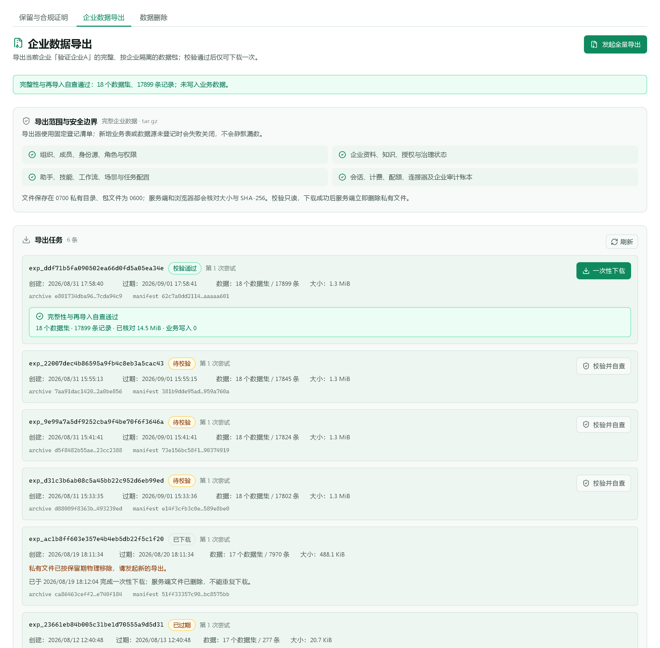Viewport: 660px width, 648px height.
Task: Click the 已过期 status badge
Action: [182, 625]
